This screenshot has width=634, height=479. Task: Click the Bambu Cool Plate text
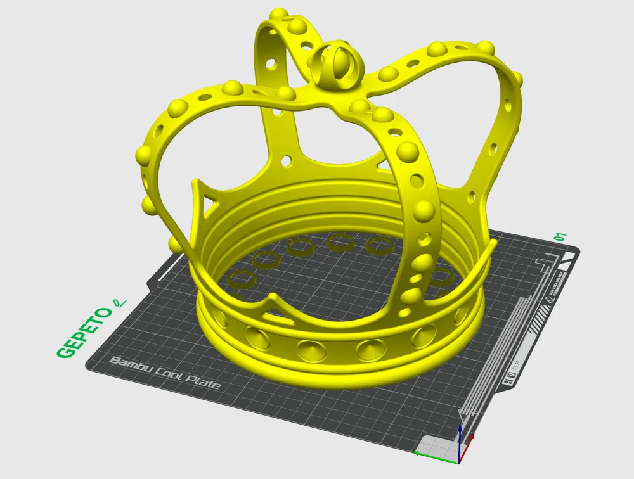[165, 373]
